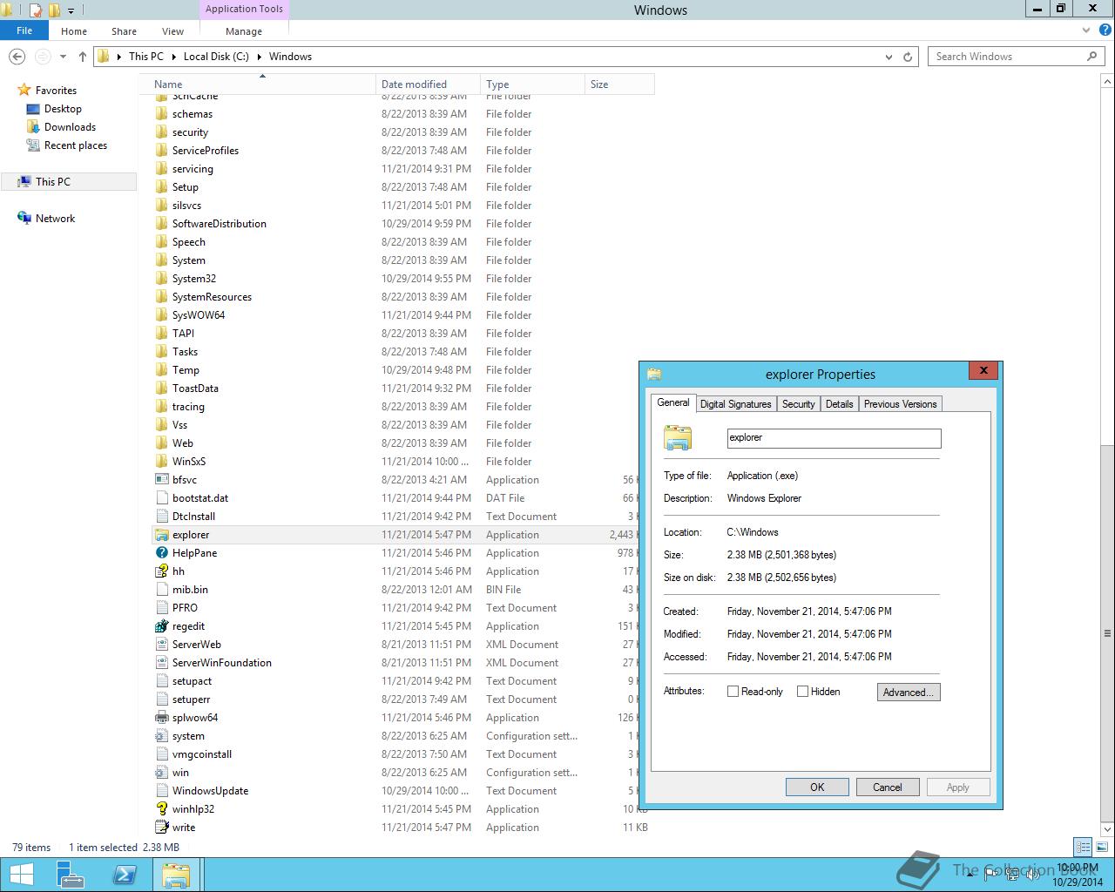Switch to Details tab in Properties
The height and width of the screenshot is (892, 1115).
839,404
